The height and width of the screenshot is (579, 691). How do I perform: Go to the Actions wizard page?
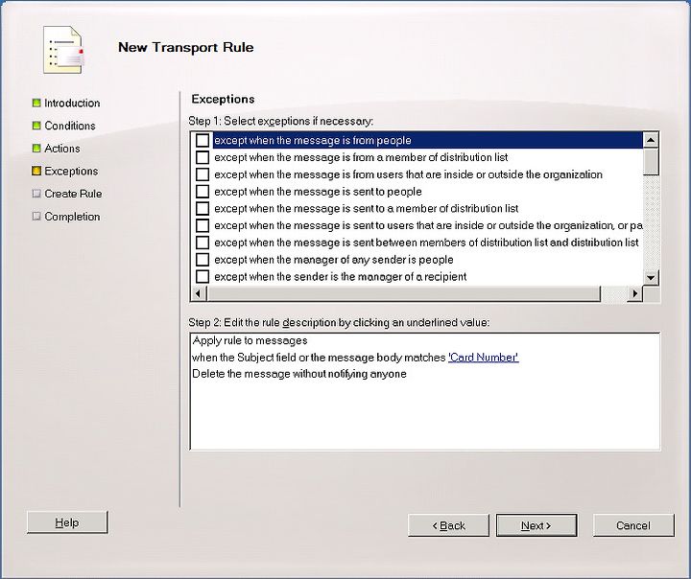pyautogui.click(x=62, y=149)
